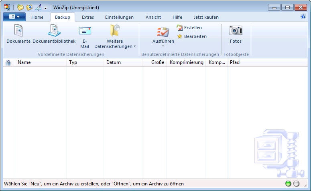Run the Dokumente backup
Image resolution: width=311 pixels, height=191 pixels.
point(18,34)
